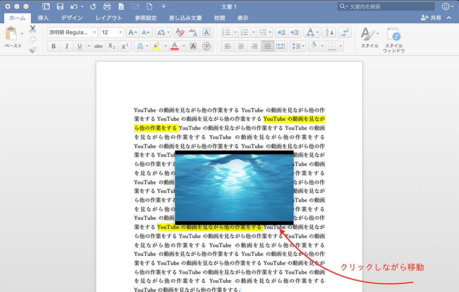
Task: Expand the borders dropdown arrow
Action: pos(341,46)
